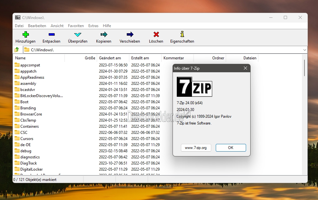Open the Hilfe menu
This screenshot has height=200, width=318.
click(x=107, y=26)
